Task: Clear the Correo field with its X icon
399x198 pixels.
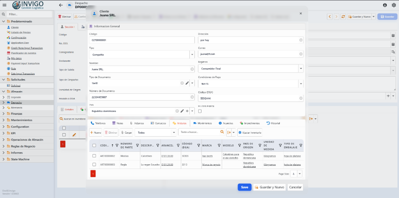Action: 301,54
